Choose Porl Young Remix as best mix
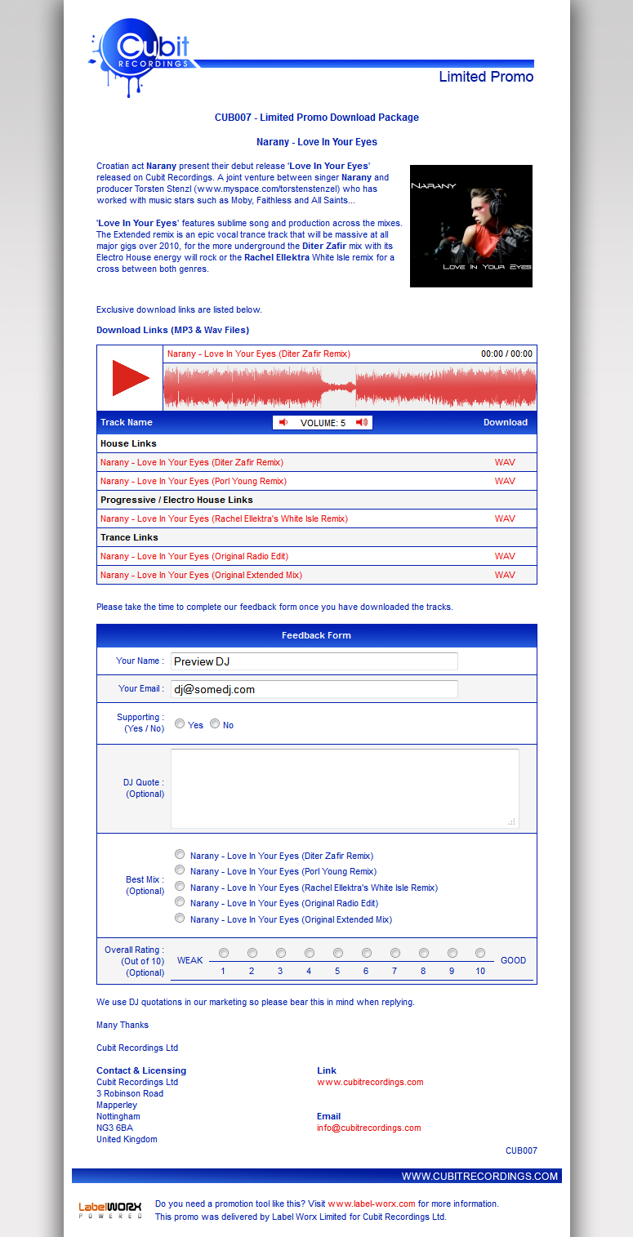This screenshot has width=633, height=1237. (180, 870)
